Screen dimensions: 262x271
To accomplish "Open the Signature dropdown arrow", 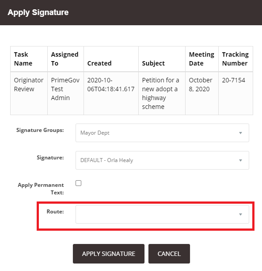I will click(240, 160).
